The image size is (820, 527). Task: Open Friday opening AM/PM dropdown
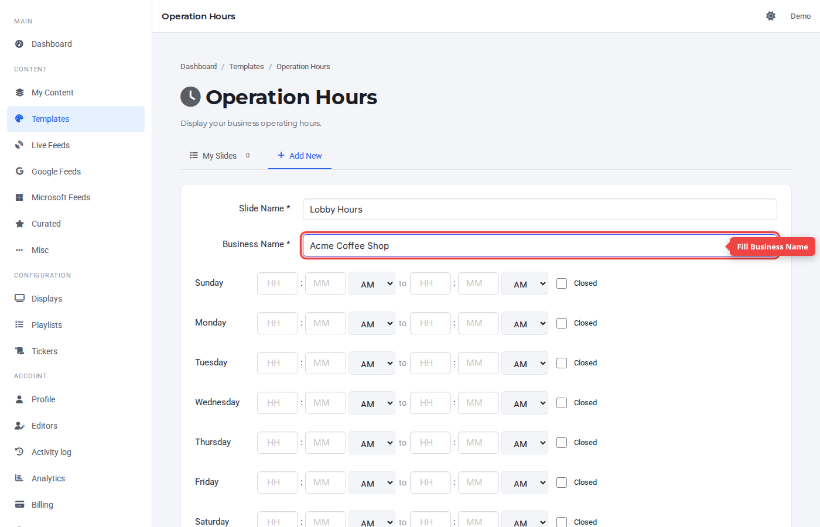[x=372, y=482]
